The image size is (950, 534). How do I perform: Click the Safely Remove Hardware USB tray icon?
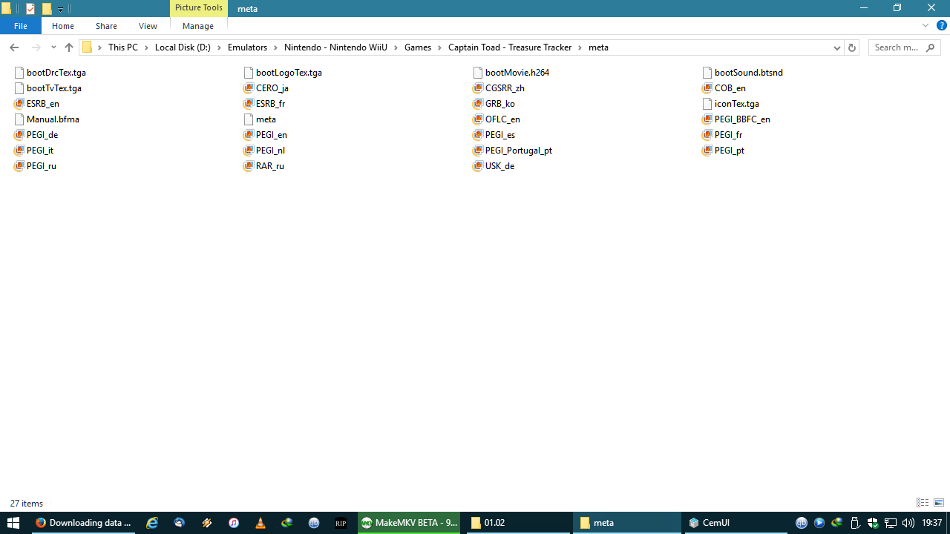[854, 523]
